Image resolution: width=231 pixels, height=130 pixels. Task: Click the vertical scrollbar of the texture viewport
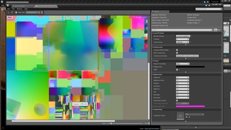[149, 91]
